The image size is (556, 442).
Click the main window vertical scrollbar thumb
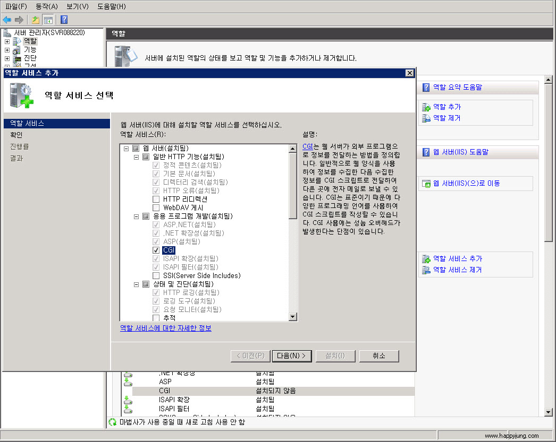point(549,162)
